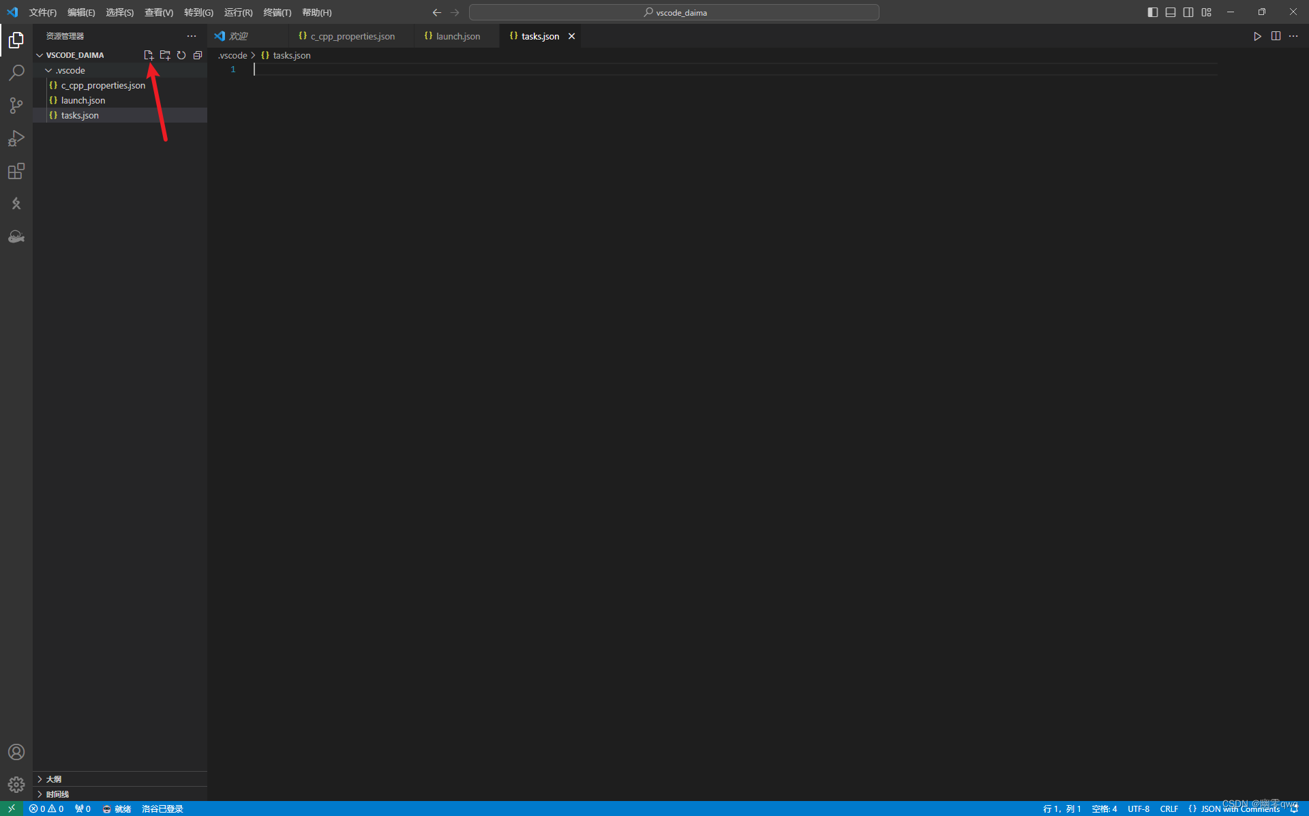Expand the 时间线 timeline section

pos(120,794)
